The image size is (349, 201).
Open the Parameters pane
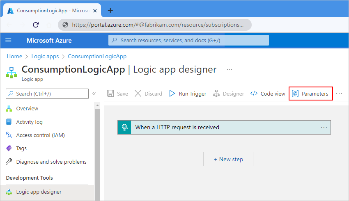click(310, 94)
